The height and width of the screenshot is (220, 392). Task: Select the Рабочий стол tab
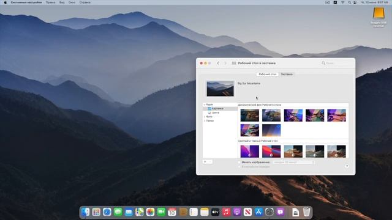pos(268,75)
